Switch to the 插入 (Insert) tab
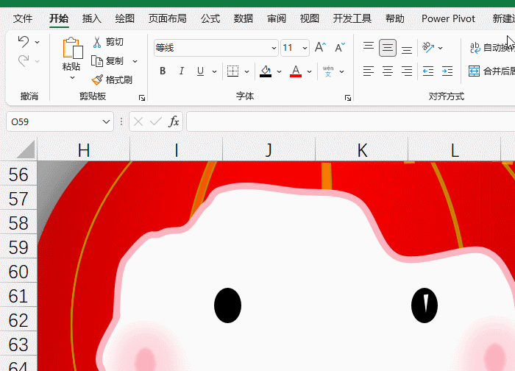The image size is (515, 371). pyautogui.click(x=92, y=18)
